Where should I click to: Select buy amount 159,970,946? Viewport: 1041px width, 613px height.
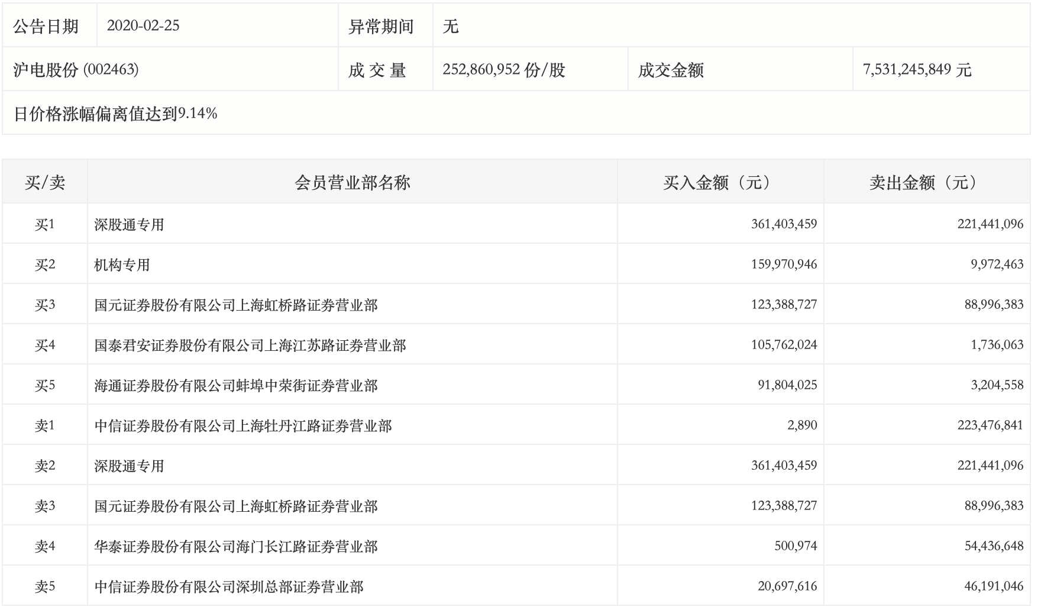(x=784, y=264)
